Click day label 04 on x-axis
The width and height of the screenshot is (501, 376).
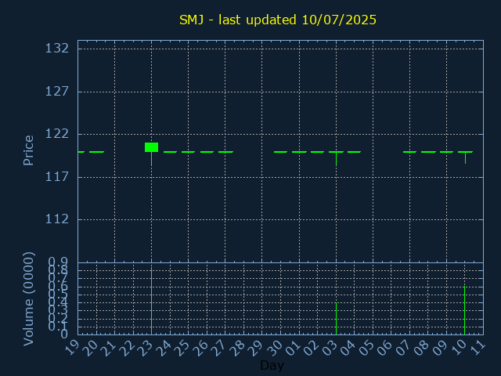(350, 347)
